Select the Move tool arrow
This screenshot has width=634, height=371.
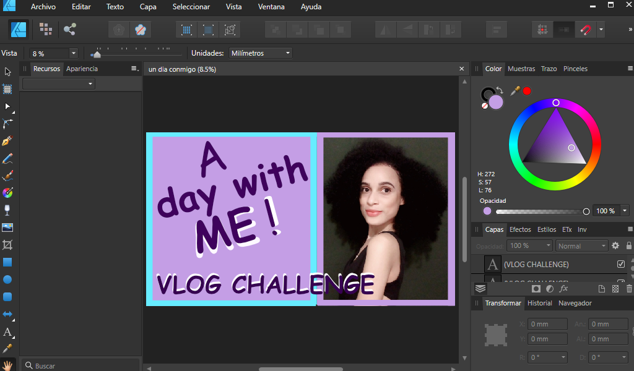[x=7, y=72]
